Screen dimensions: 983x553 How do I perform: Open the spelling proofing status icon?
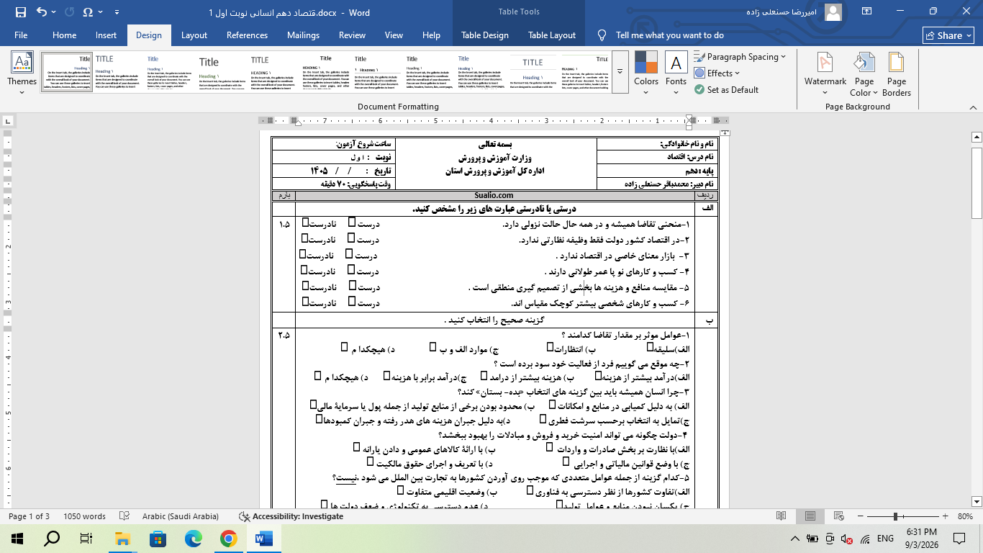coord(124,516)
